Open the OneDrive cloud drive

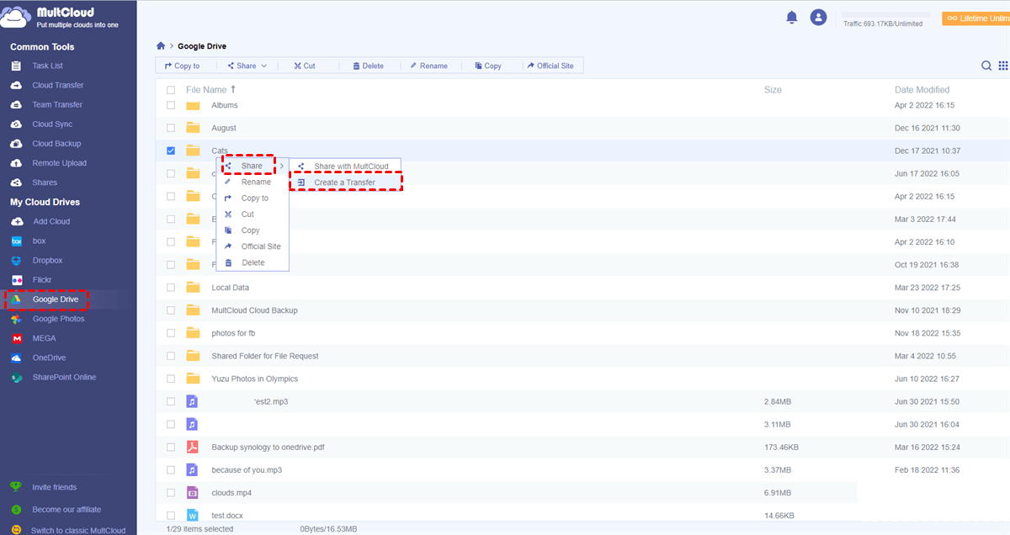coord(49,358)
